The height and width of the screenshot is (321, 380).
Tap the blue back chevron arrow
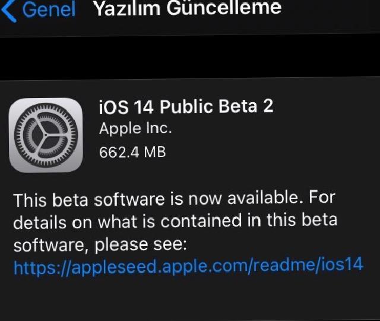point(9,10)
